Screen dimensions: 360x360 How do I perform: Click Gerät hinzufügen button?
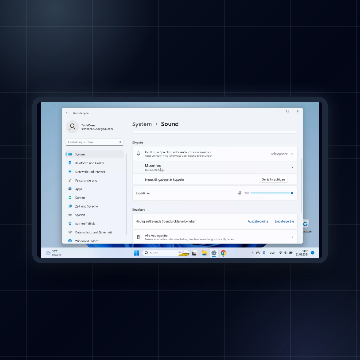[273, 179]
